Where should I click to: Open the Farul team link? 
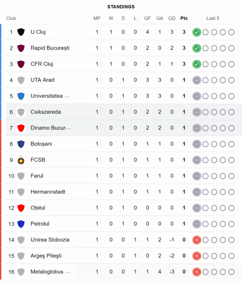coord(37,176)
